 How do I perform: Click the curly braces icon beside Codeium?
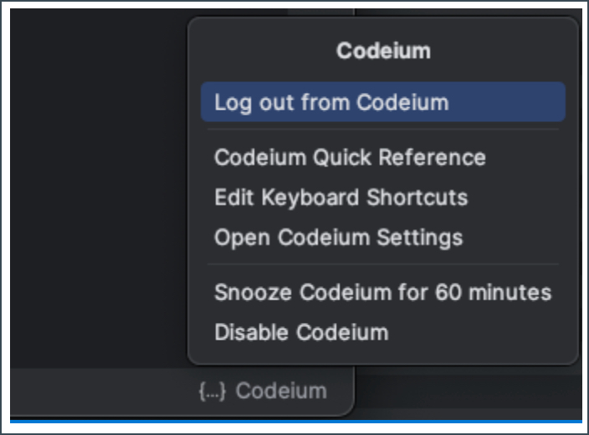pos(213,391)
